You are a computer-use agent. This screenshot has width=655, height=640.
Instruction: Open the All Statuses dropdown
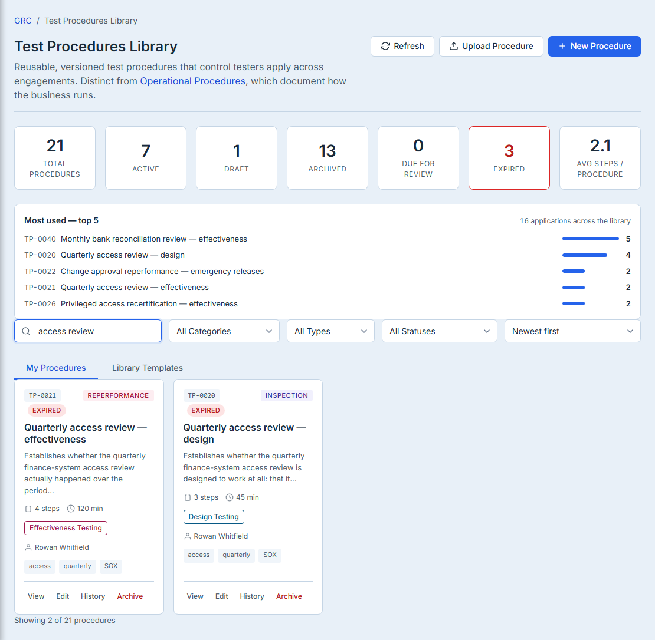pos(440,331)
